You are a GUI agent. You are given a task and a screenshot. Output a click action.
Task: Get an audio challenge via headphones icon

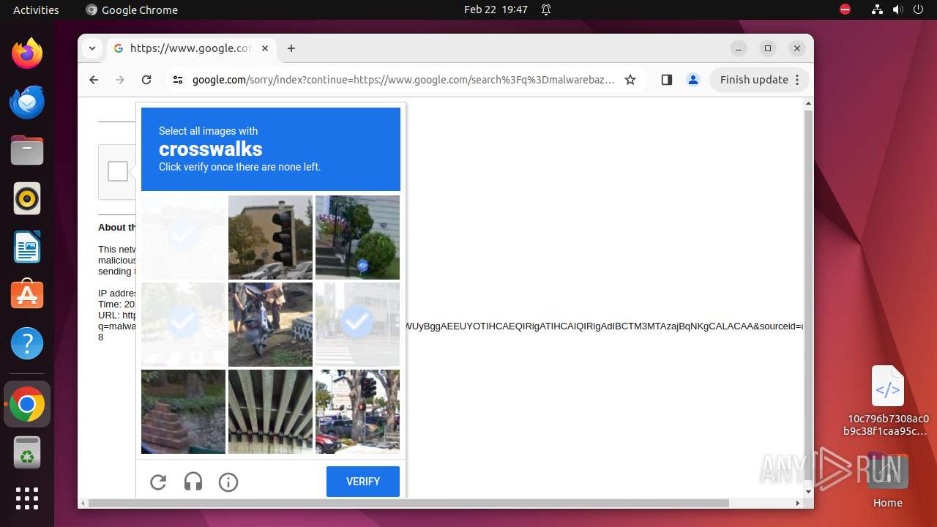point(193,482)
